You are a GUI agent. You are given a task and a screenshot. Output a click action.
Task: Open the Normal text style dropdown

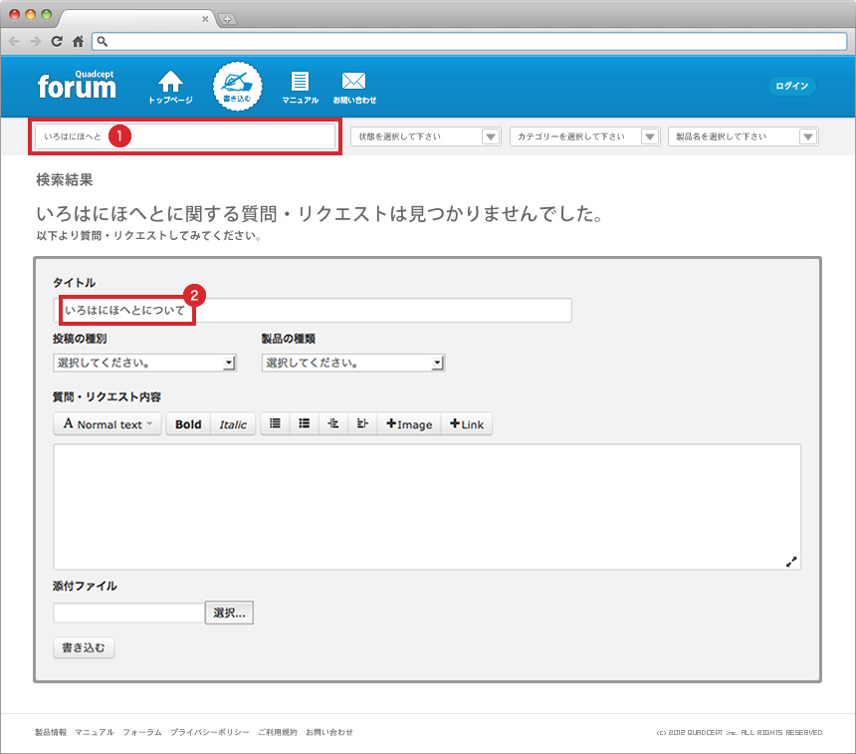coord(107,424)
